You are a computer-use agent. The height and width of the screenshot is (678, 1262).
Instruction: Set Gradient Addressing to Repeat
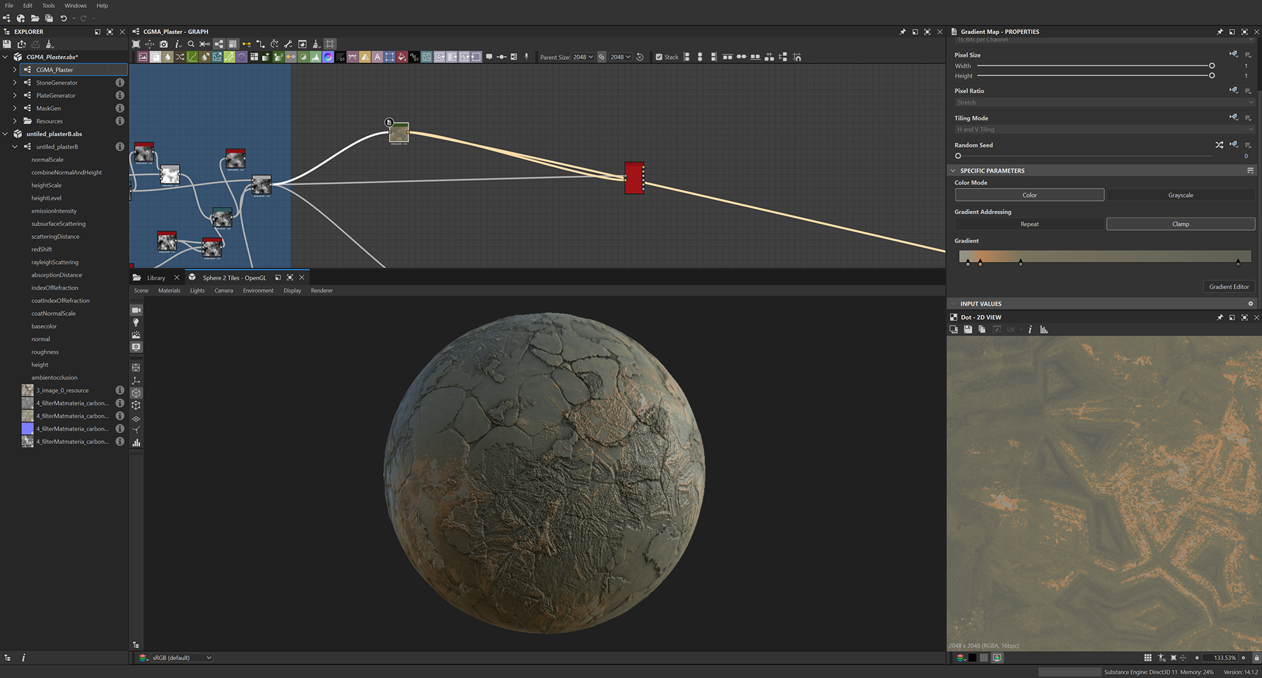pos(1029,224)
